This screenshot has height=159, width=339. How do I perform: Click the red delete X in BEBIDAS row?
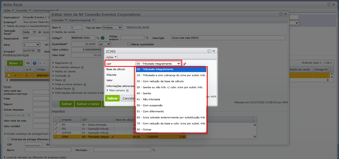[15, 75]
